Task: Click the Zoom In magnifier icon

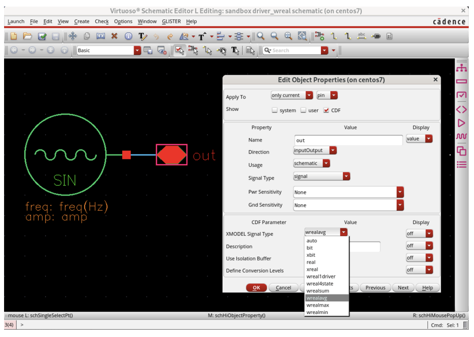Action: point(261,37)
